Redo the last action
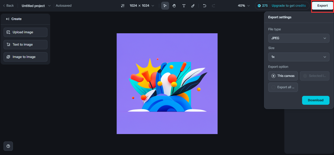This screenshot has width=334, height=155. [213, 6]
